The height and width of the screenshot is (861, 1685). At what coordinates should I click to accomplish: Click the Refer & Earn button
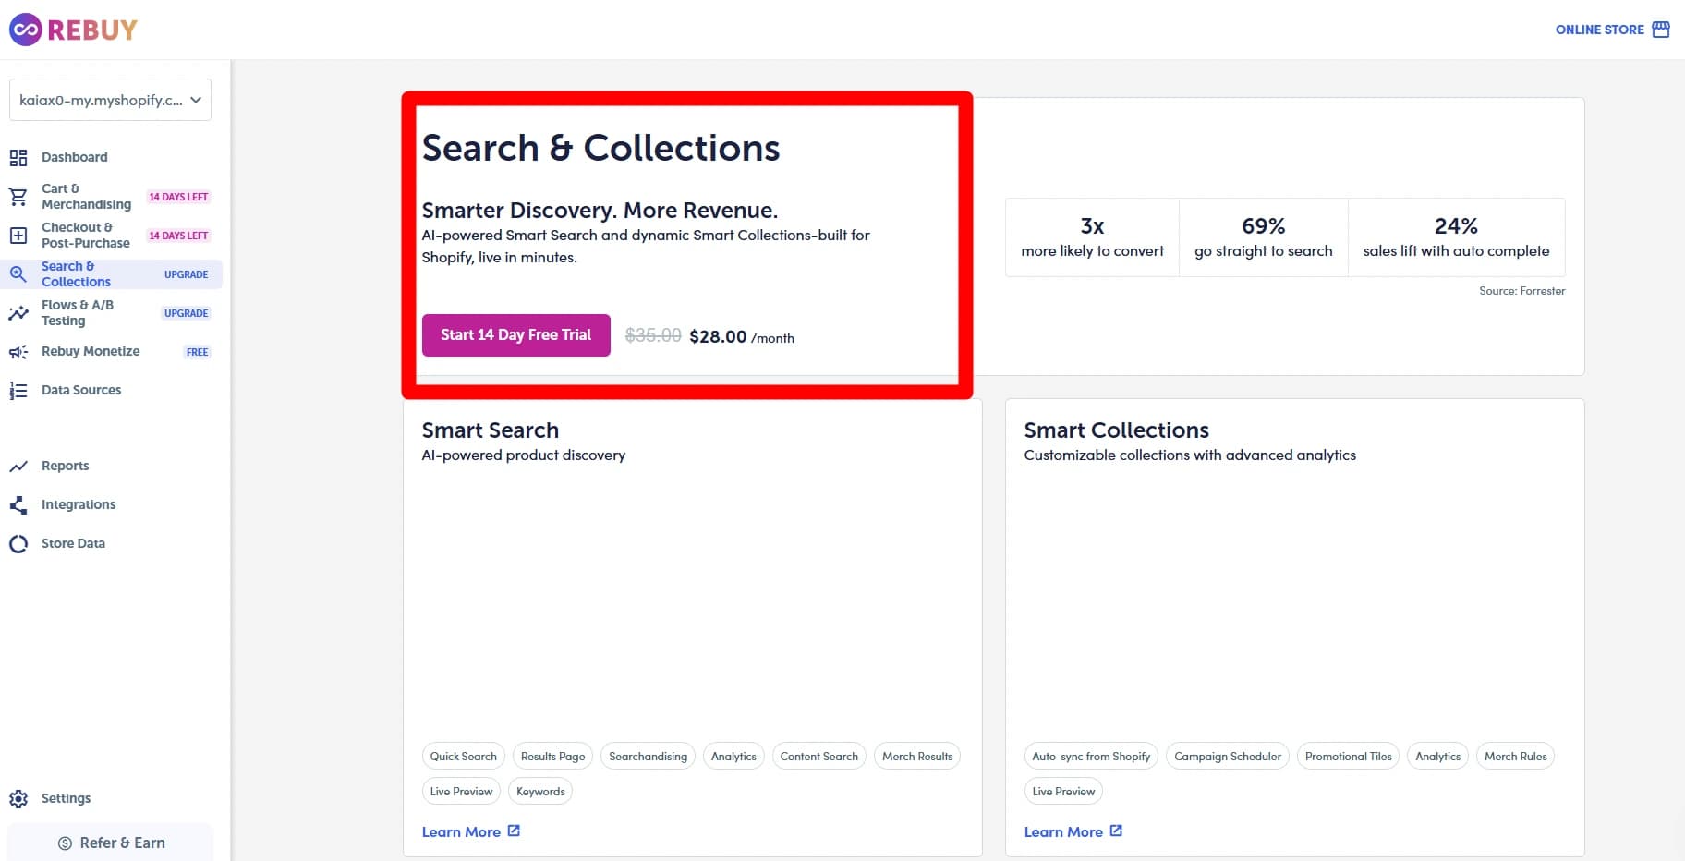[111, 843]
